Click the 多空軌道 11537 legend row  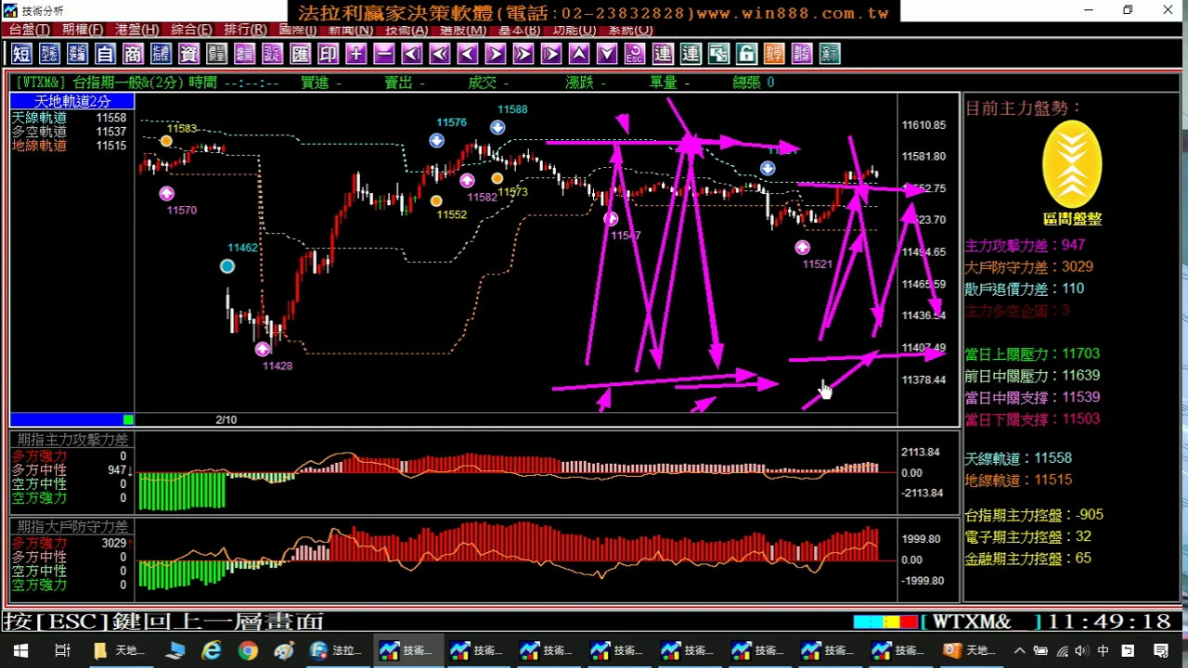pyautogui.click(x=69, y=132)
